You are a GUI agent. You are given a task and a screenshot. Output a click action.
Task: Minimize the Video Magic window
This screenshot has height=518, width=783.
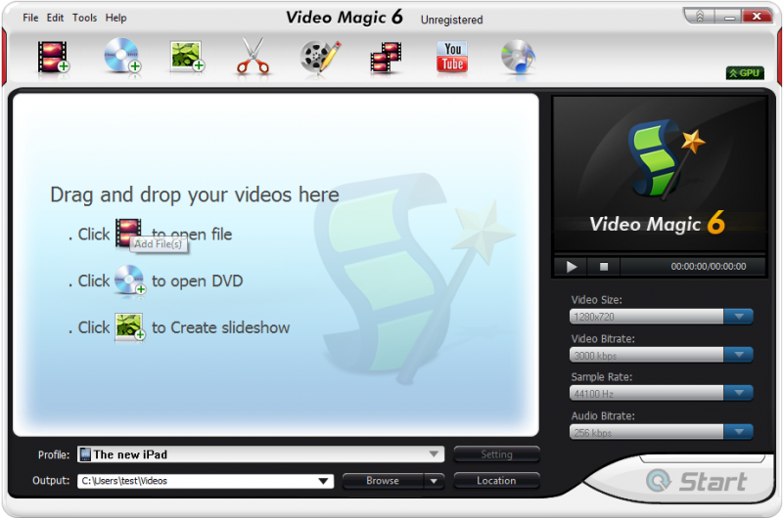[729, 17]
